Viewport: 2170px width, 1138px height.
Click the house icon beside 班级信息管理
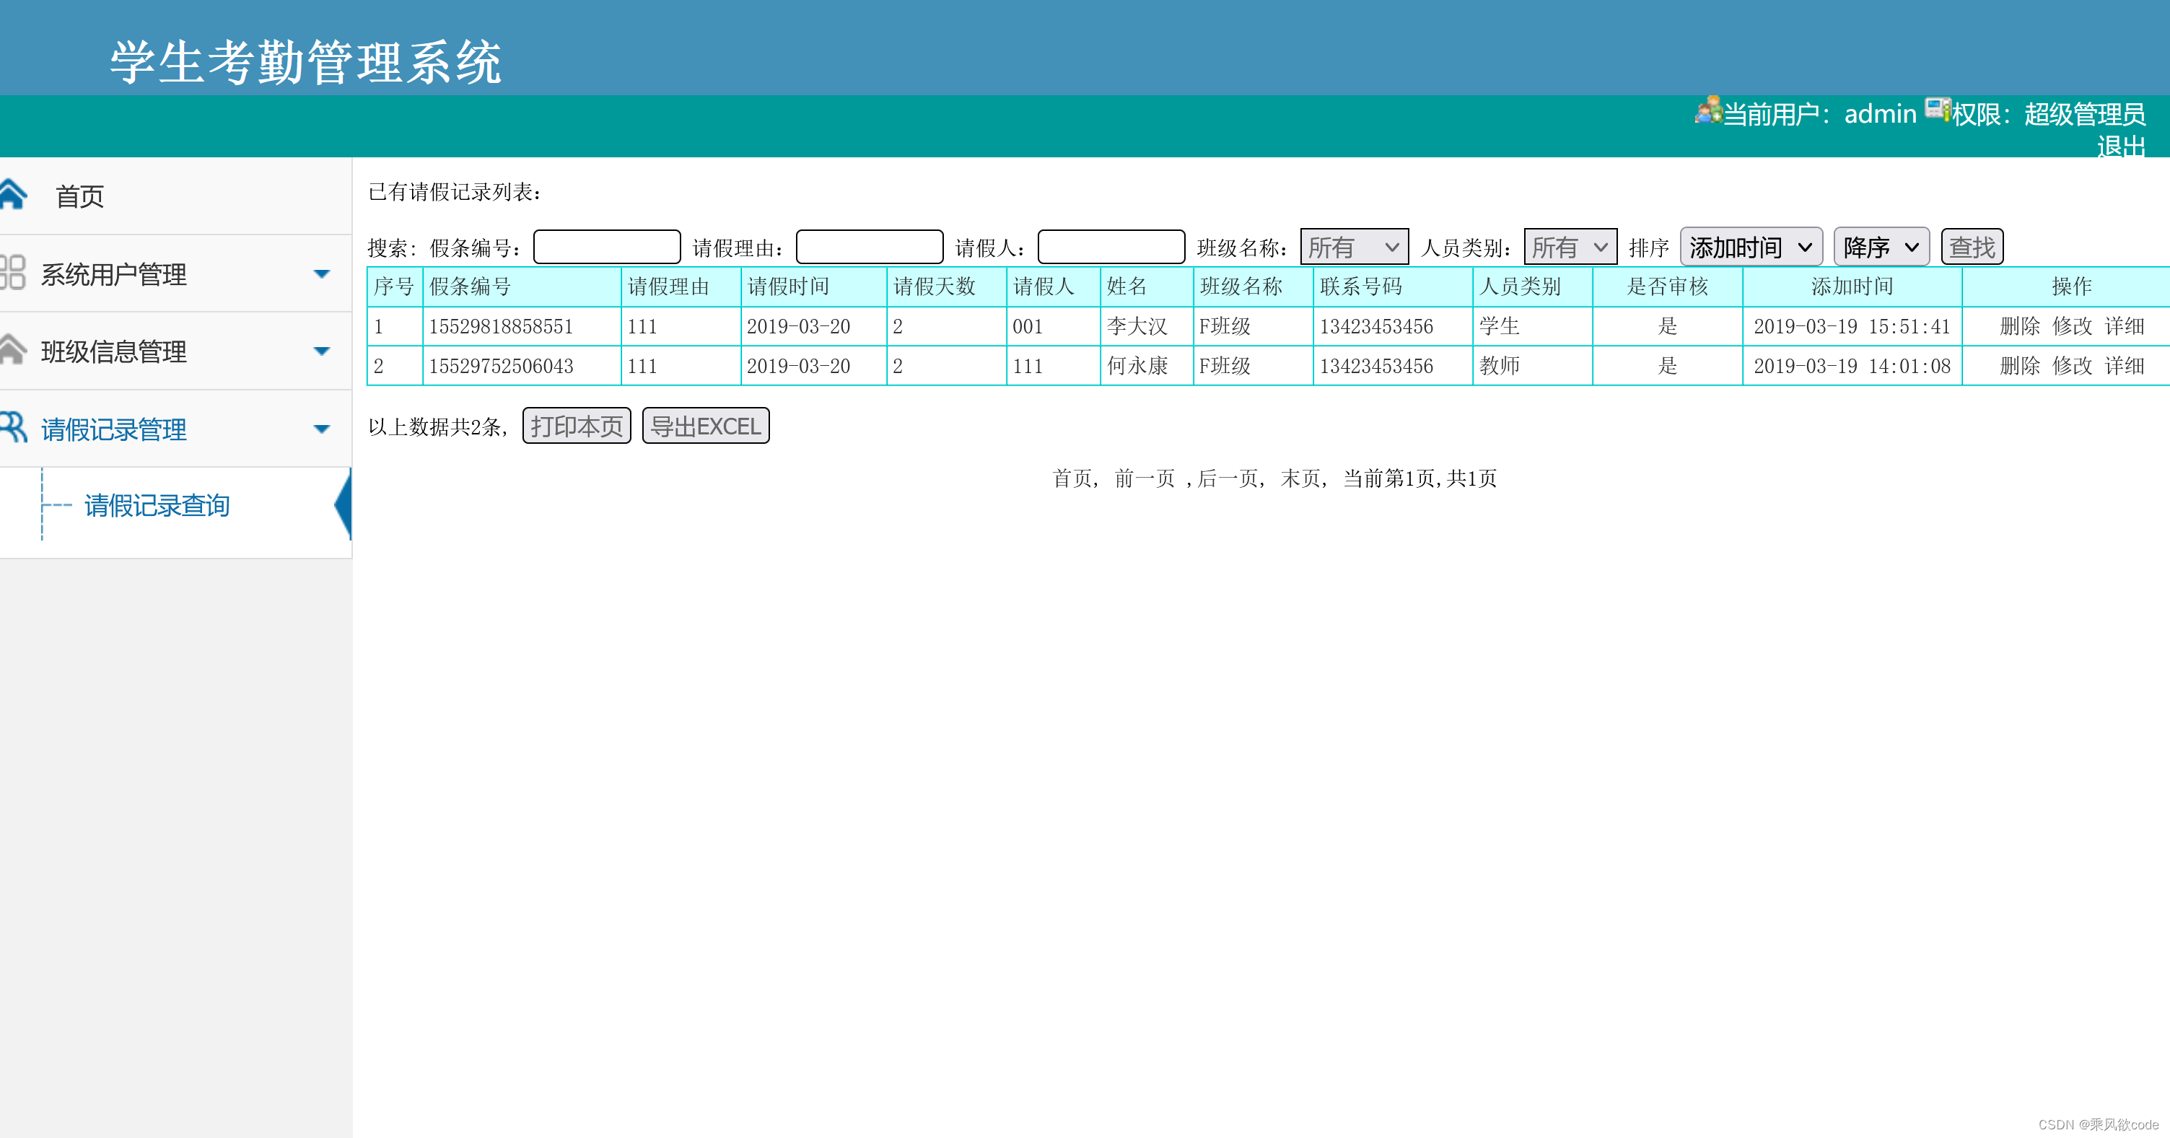tap(12, 349)
